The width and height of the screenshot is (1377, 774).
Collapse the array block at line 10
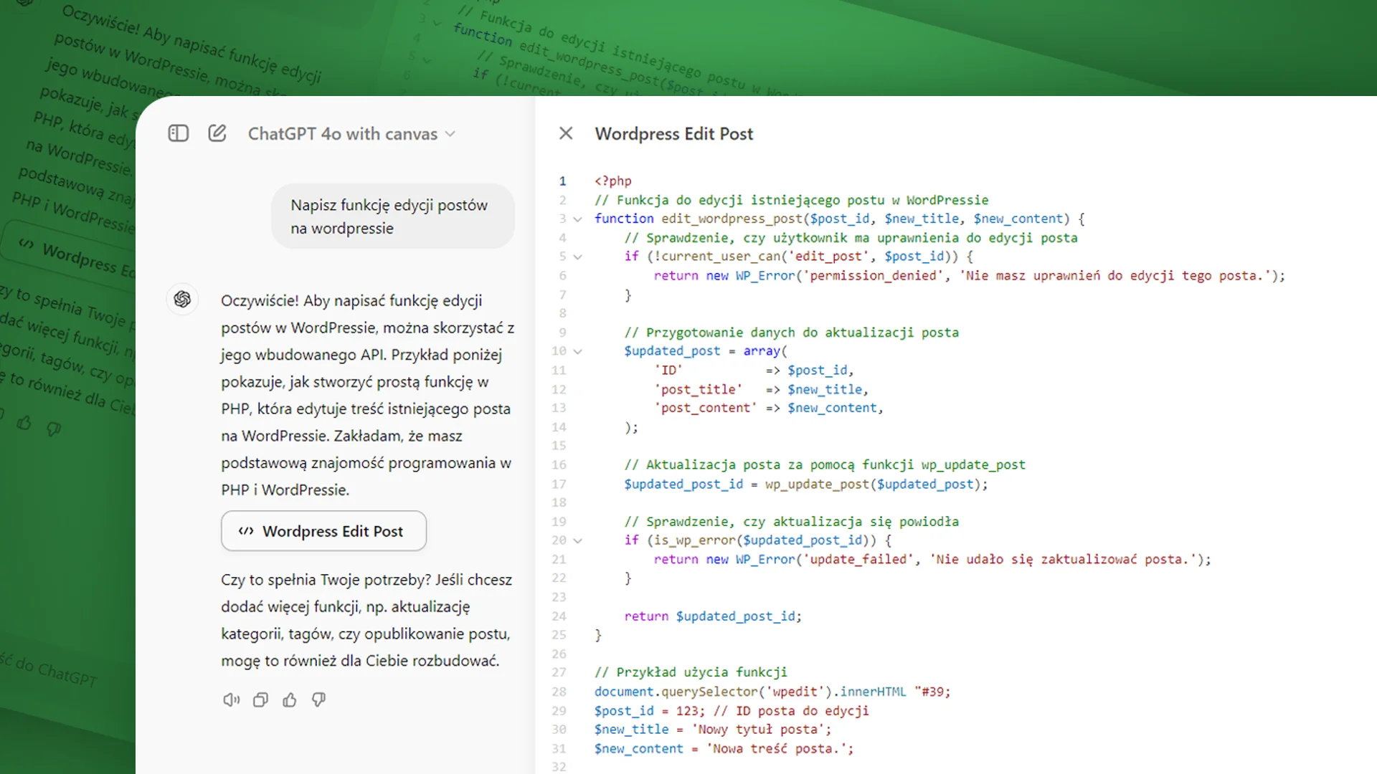pyautogui.click(x=577, y=351)
